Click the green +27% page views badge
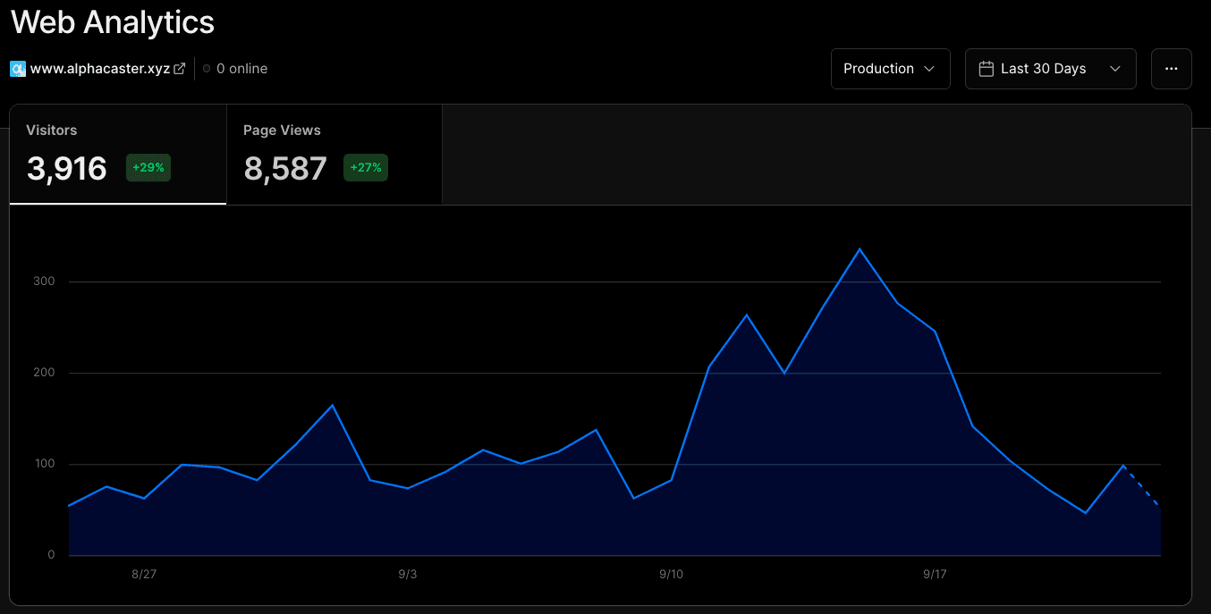This screenshot has height=614, width=1211. pyautogui.click(x=365, y=168)
